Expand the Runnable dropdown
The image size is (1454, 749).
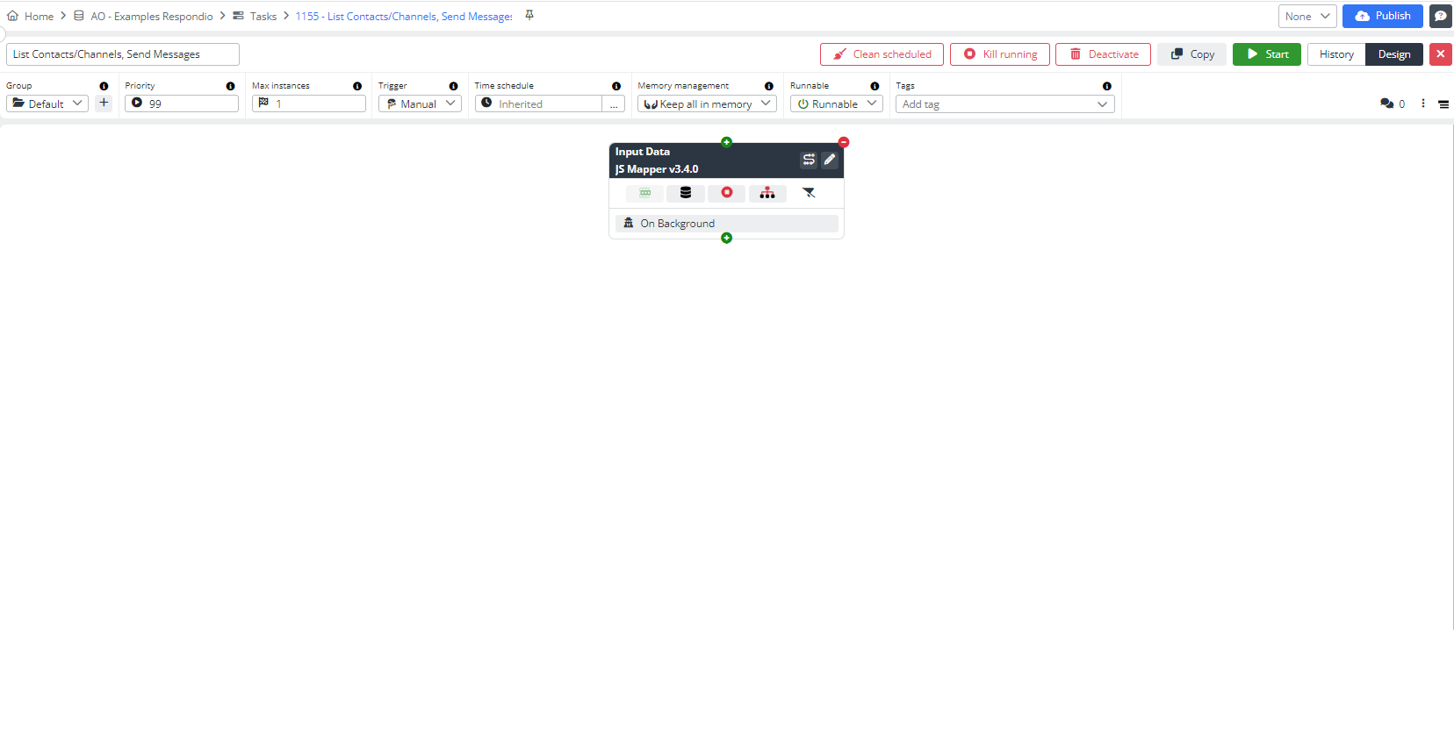[x=835, y=103]
